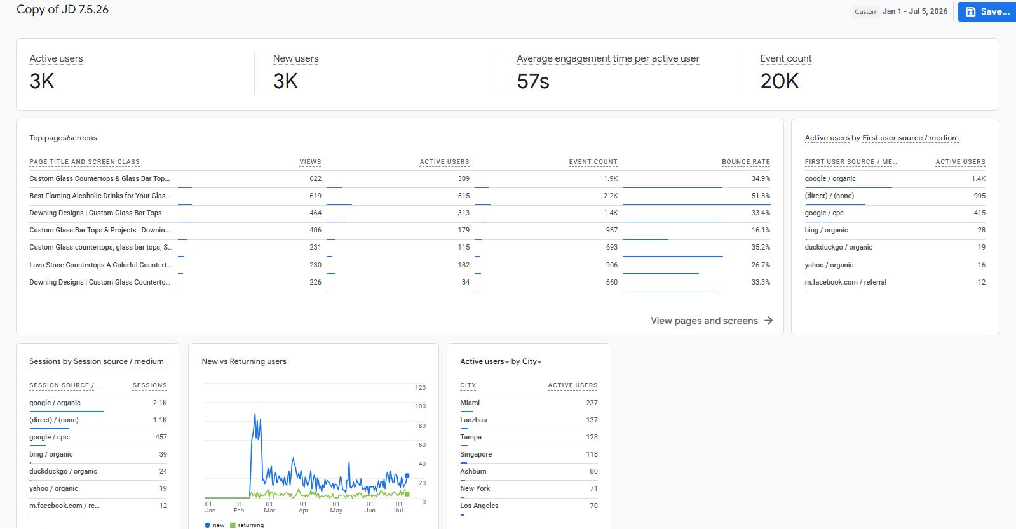
Task: Open the Active users metric dropdown in the City card
Action: (x=485, y=361)
